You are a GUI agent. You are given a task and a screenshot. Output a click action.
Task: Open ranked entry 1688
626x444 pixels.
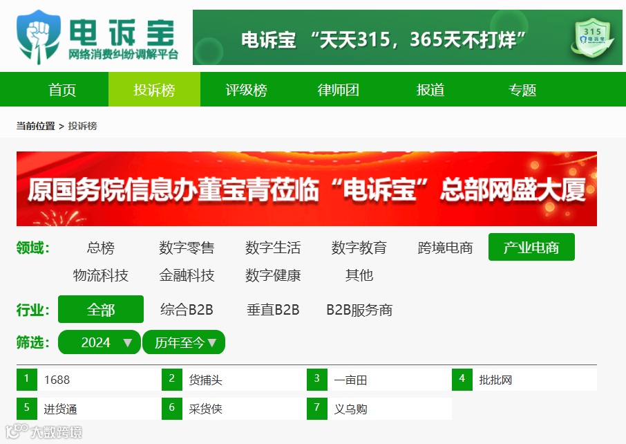pyautogui.click(x=57, y=380)
